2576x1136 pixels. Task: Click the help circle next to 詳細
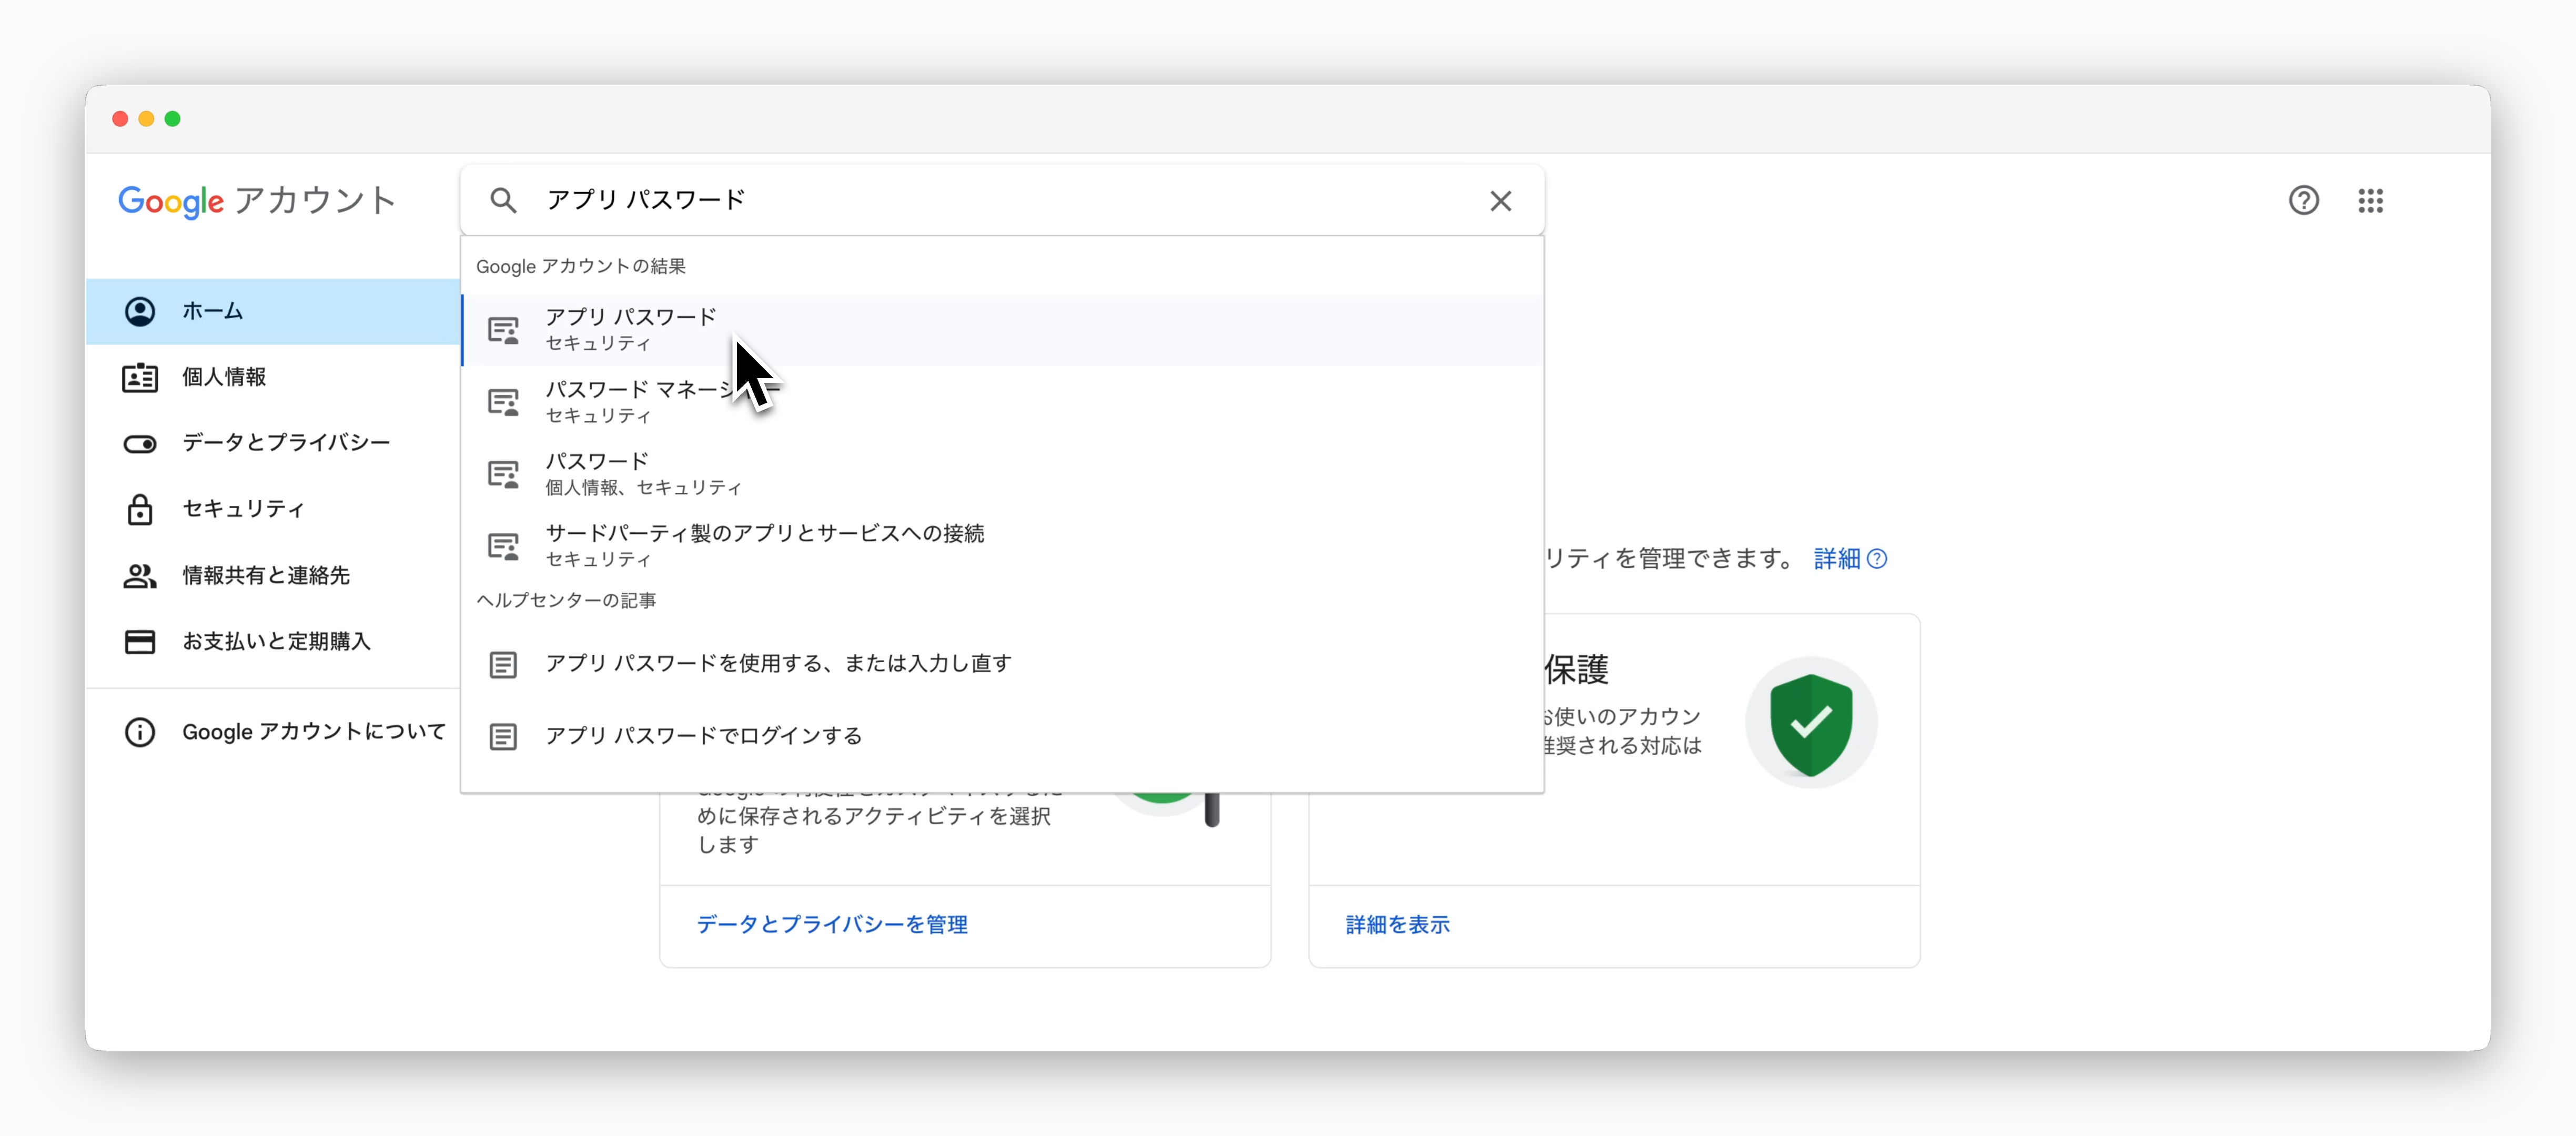pyautogui.click(x=1877, y=559)
